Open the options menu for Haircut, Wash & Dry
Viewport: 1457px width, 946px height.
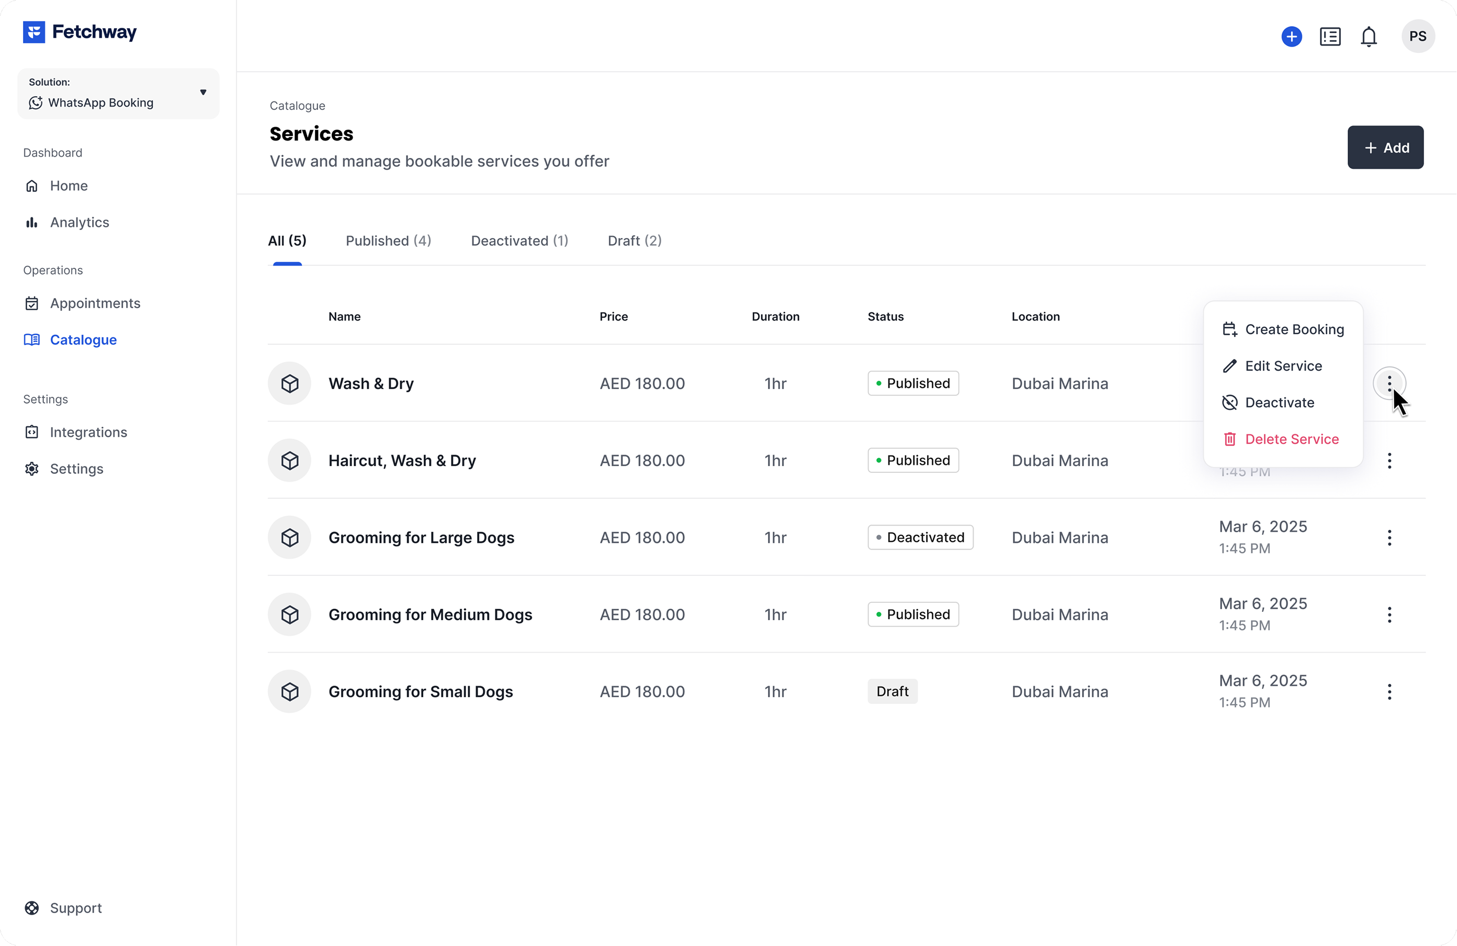pyautogui.click(x=1390, y=461)
